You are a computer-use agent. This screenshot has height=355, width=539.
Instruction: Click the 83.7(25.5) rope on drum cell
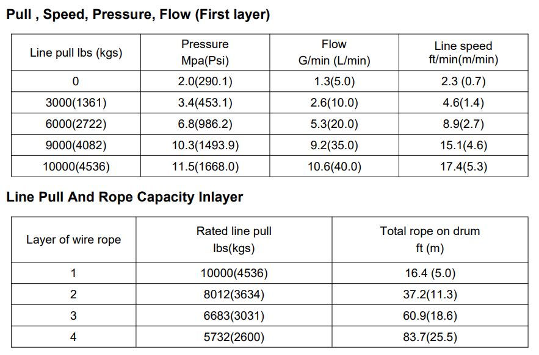pyautogui.click(x=430, y=337)
